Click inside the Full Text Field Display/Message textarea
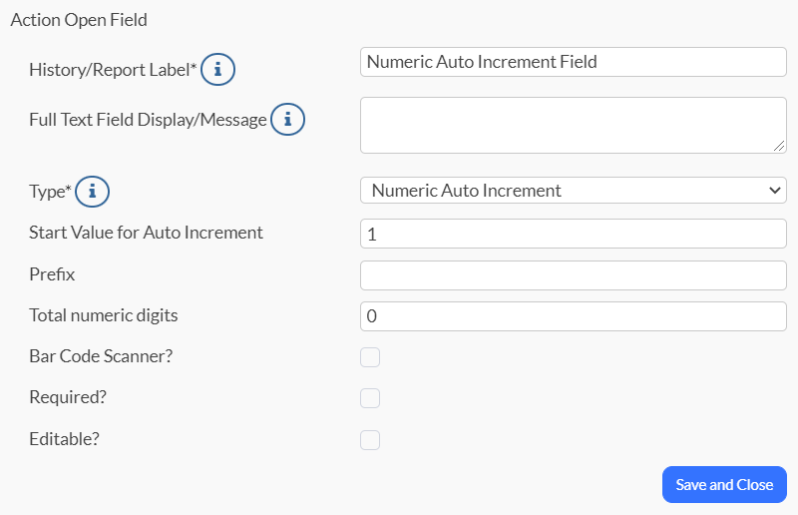 pyautogui.click(x=574, y=126)
